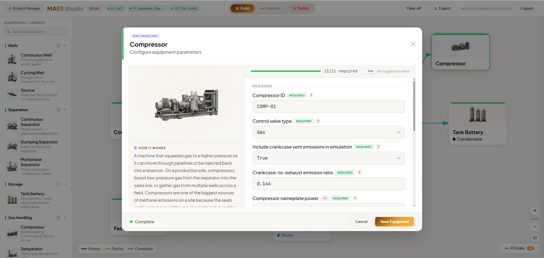Click the HOW IT WORKS heading

pos(152,148)
